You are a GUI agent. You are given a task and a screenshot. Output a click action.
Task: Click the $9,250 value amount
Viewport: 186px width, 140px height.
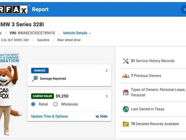pyautogui.click(x=62, y=96)
